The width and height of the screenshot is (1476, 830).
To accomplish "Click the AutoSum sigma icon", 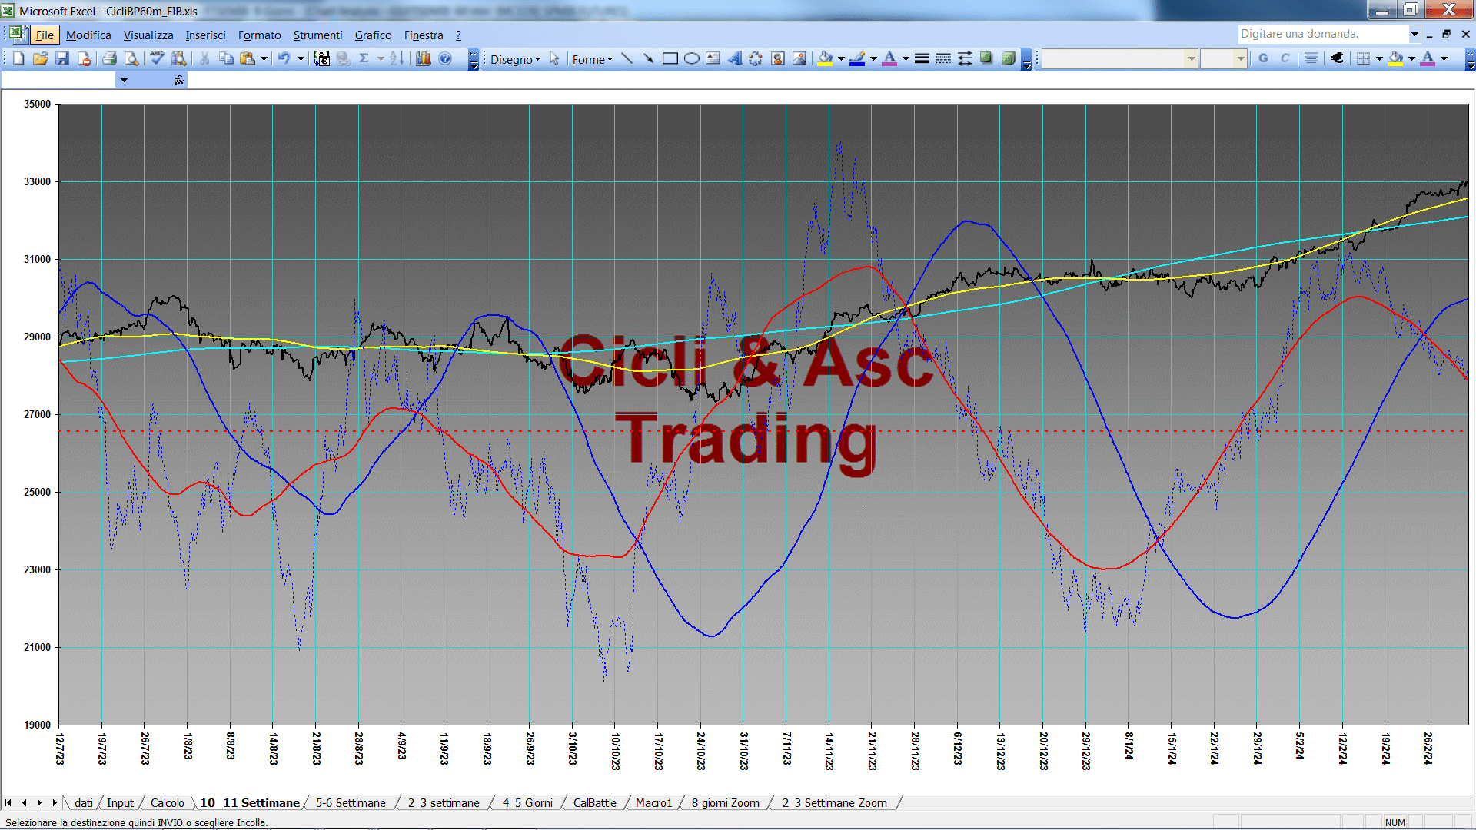I will coord(364,58).
